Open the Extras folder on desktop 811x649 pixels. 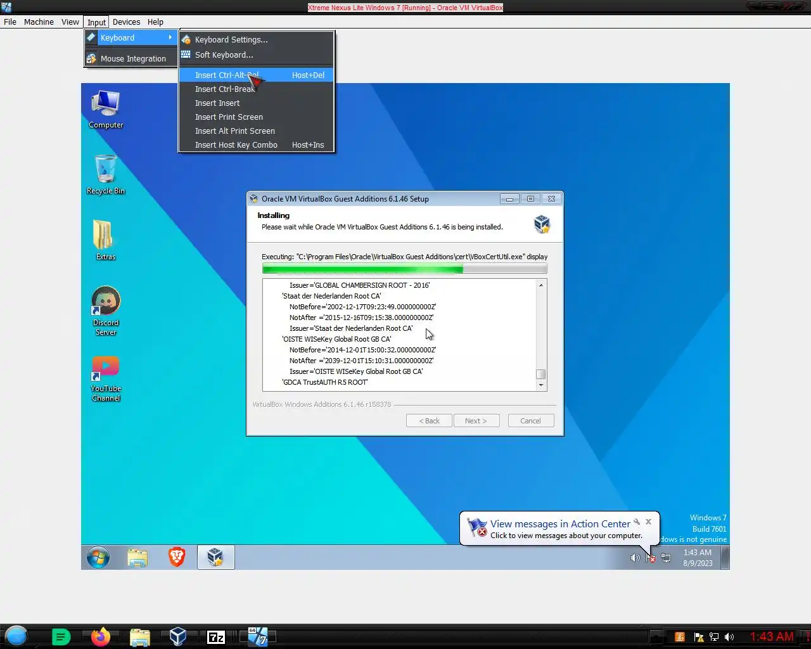(x=105, y=240)
